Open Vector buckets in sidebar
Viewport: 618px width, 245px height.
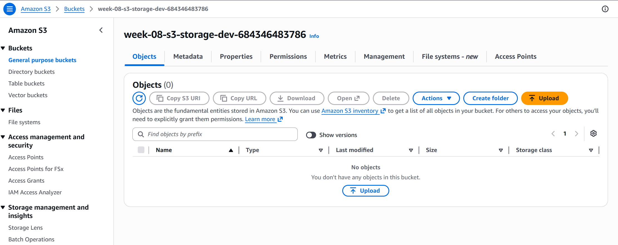click(28, 95)
